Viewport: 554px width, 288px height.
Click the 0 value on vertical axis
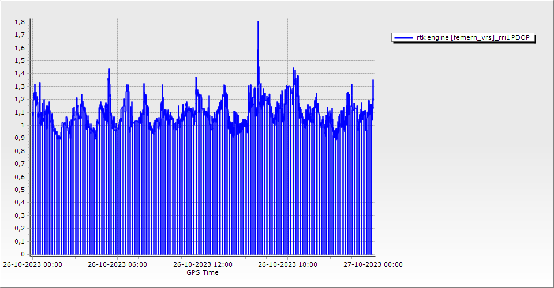coord(22,254)
